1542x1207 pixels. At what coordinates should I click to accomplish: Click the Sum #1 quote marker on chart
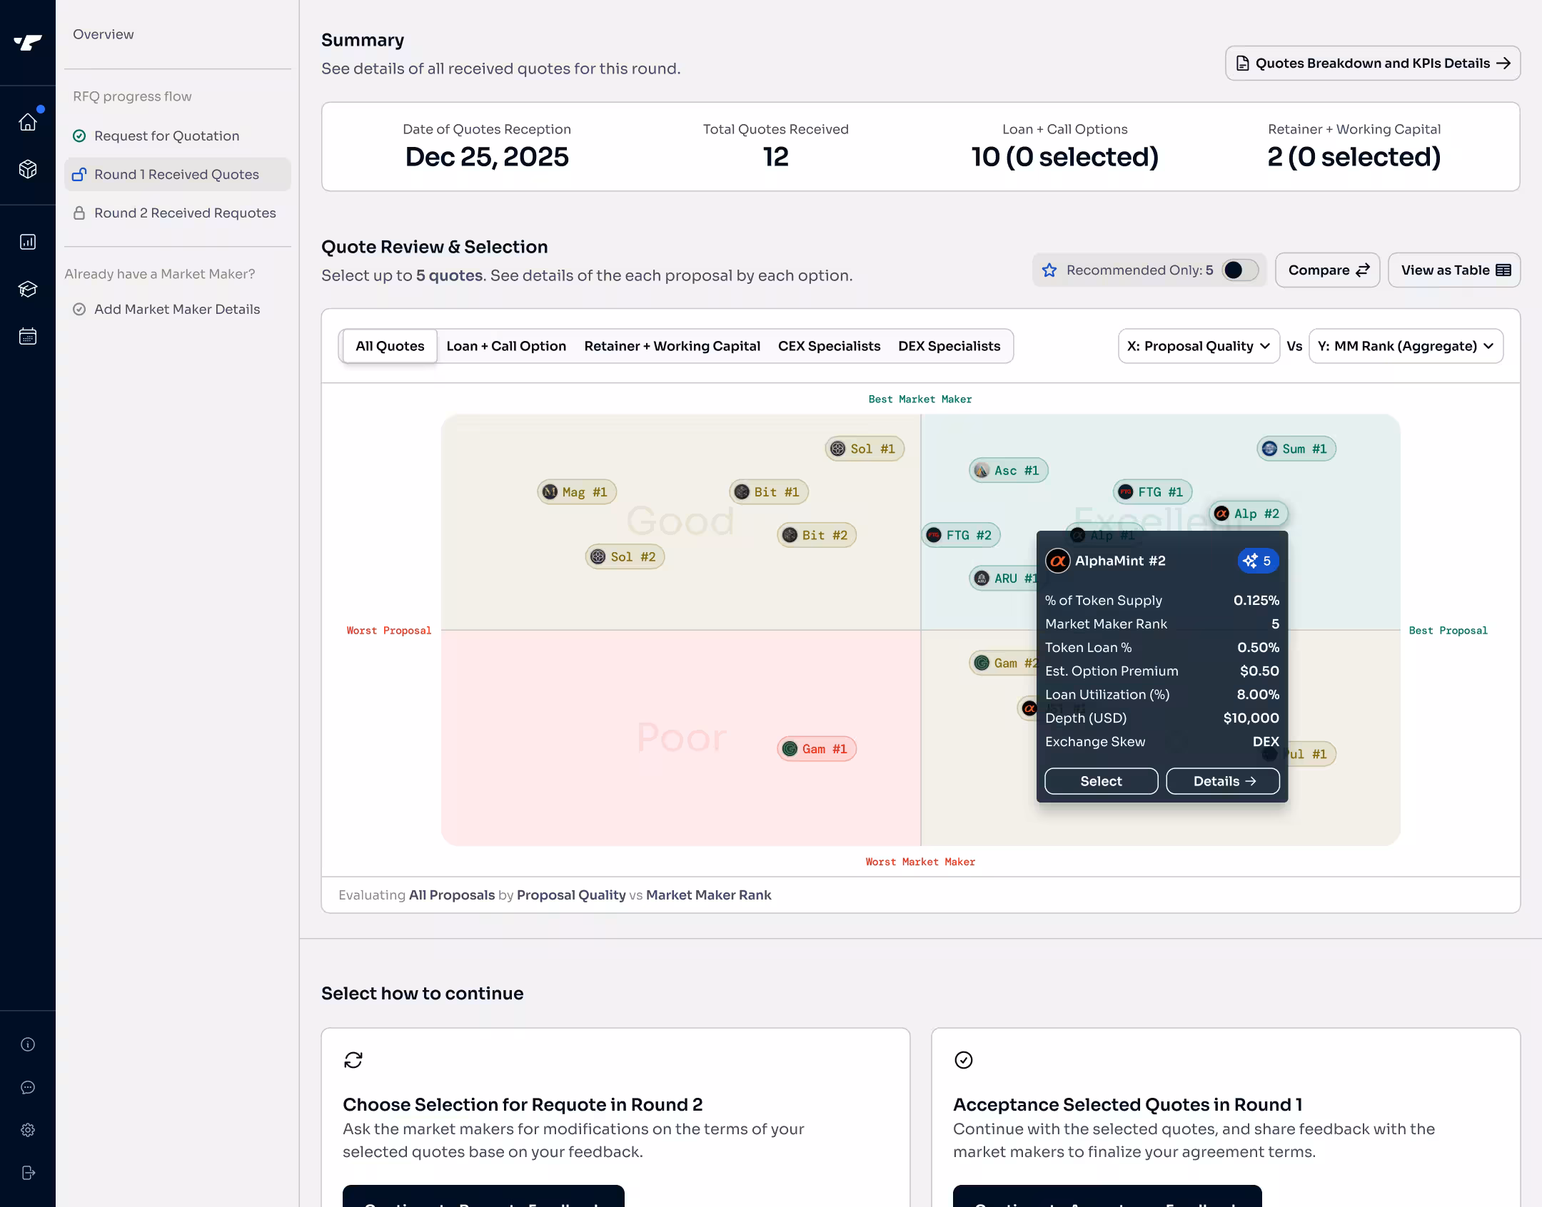(1296, 449)
